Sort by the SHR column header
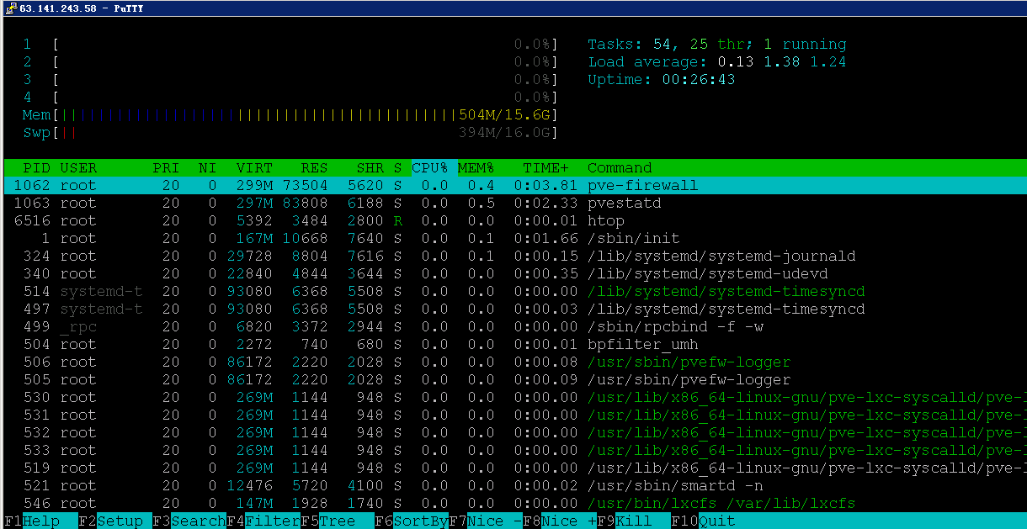The width and height of the screenshot is (1027, 529). (370, 167)
